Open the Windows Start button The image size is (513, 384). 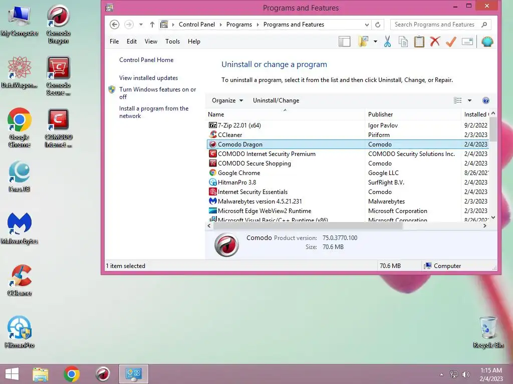coord(12,374)
